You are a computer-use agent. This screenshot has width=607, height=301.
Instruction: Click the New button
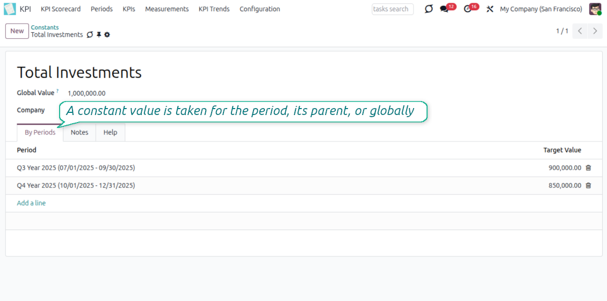(x=17, y=31)
